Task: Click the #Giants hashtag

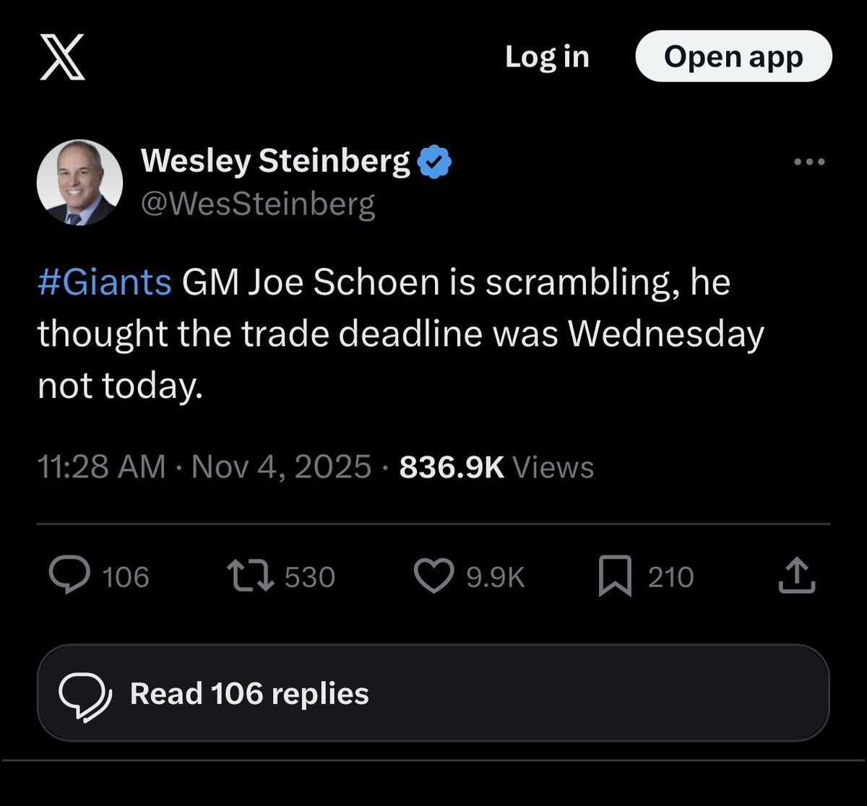Action: pos(105,282)
